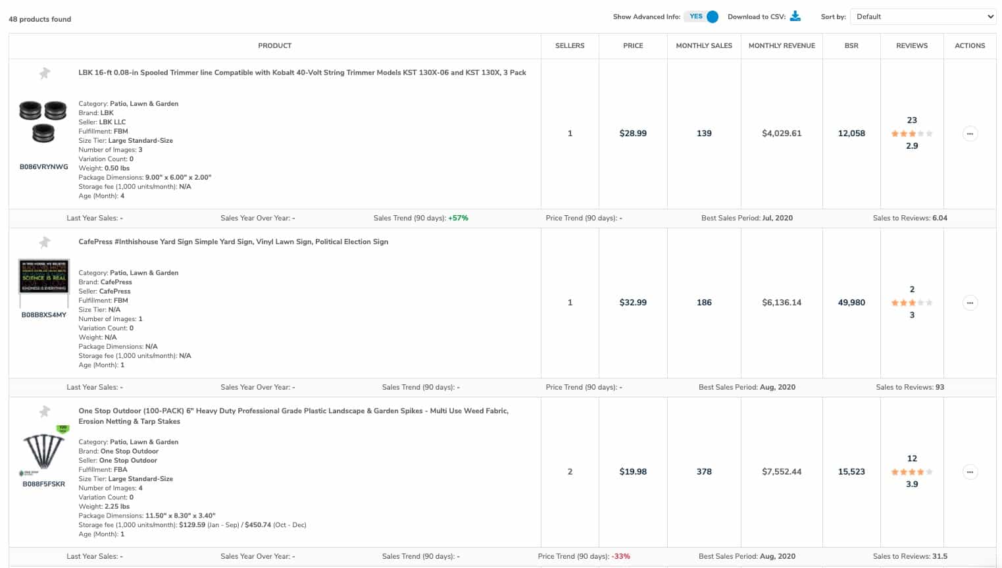Open actions menu for CafePress Yard Sign
This screenshot has width=1002, height=568.
970,303
